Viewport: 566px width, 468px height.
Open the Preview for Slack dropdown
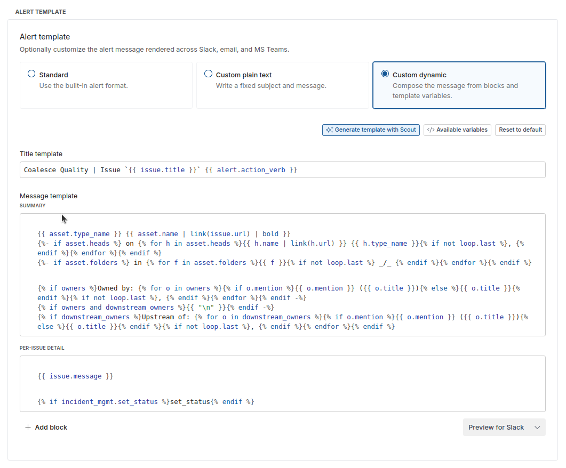click(x=504, y=427)
